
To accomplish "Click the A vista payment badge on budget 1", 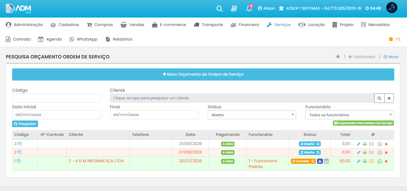I will [228, 161].
